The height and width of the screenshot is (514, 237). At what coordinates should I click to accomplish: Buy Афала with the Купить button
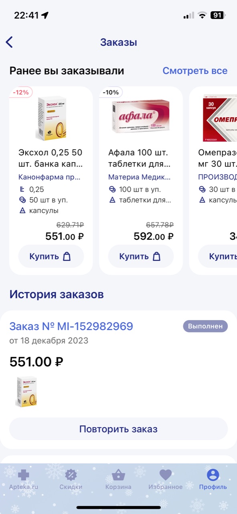point(141,256)
